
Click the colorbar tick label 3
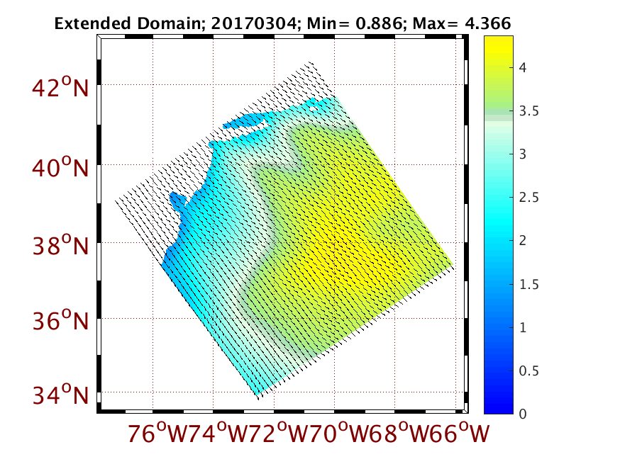pos(523,154)
